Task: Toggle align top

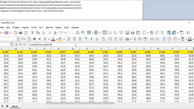Action: (x=86, y=39)
